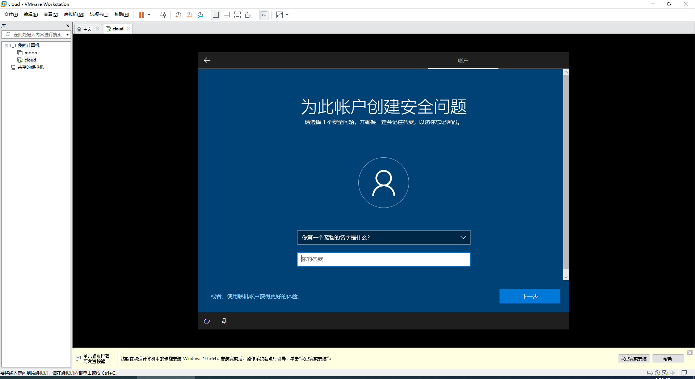Pause the virtual machine with the orange pause icon
This screenshot has width=695, height=379.
142,15
